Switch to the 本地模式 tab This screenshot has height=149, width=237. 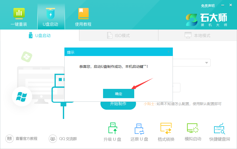(x=197, y=35)
